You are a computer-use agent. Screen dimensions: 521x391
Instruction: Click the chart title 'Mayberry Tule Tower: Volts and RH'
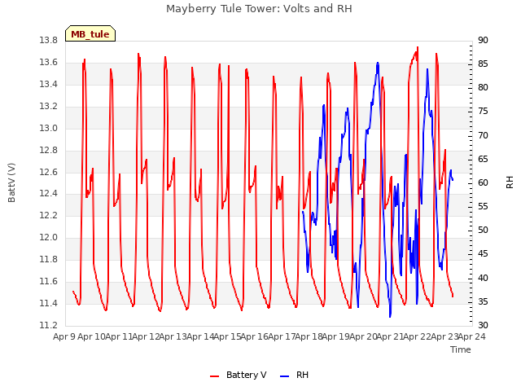click(x=259, y=8)
